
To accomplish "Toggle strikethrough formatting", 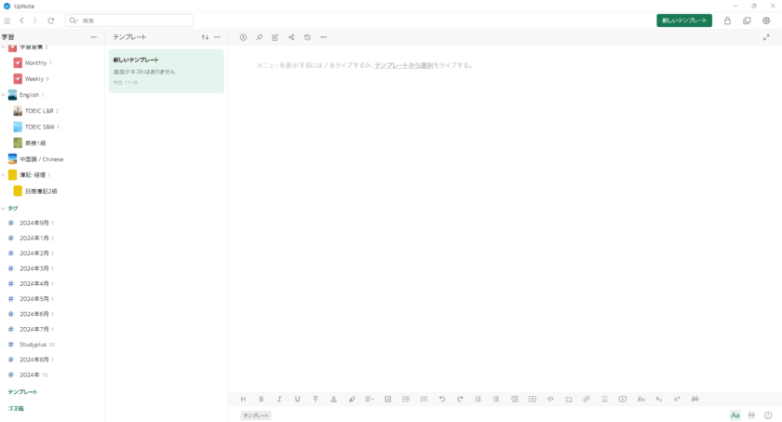I will 316,399.
